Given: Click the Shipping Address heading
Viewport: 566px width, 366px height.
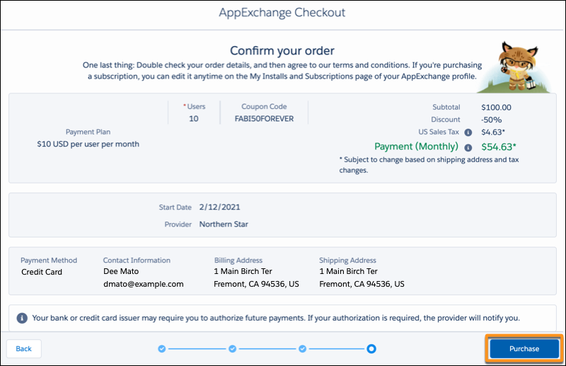Looking at the screenshot, I should (x=347, y=260).
